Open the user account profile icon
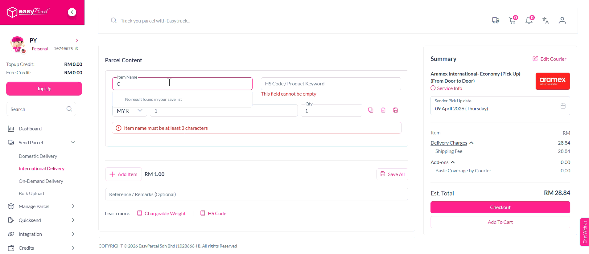This screenshot has width=589, height=254. tap(562, 20)
